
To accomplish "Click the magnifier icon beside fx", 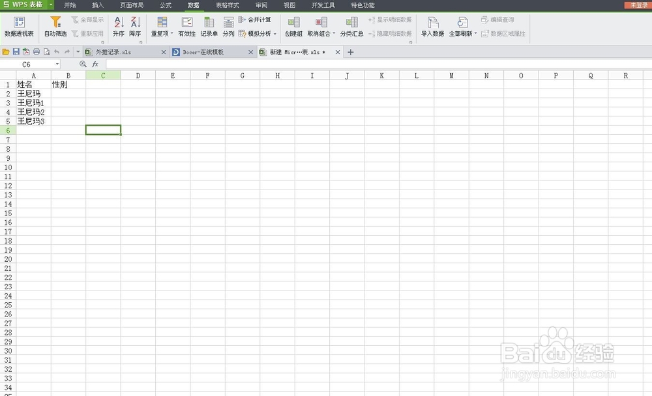I will click(83, 64).
